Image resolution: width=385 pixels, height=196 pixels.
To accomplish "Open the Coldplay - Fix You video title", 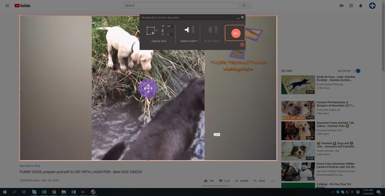I will click(x=334, y=186).
